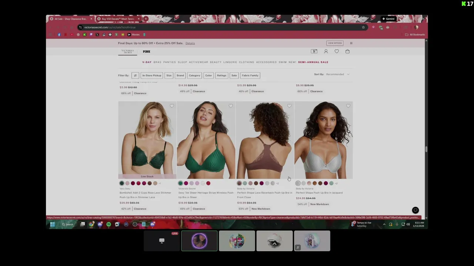Click the VIEW OFFERS button

click(x=335, y=43)
